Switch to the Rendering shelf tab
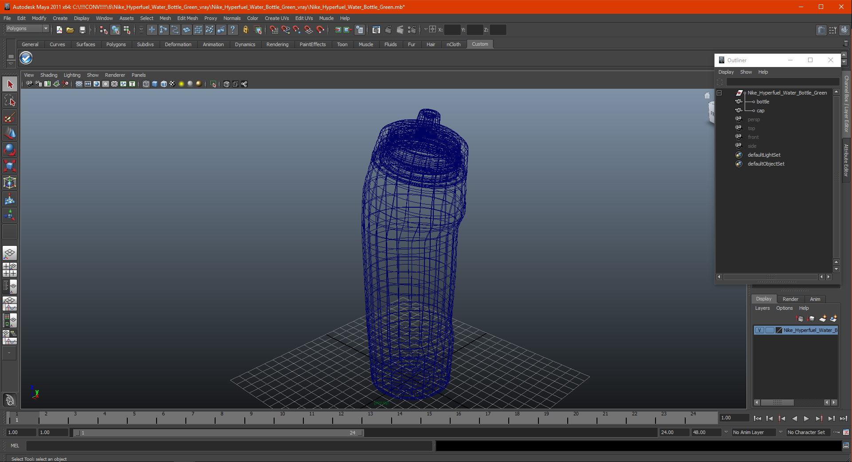 pyautogui.click(x=277, y=44)
